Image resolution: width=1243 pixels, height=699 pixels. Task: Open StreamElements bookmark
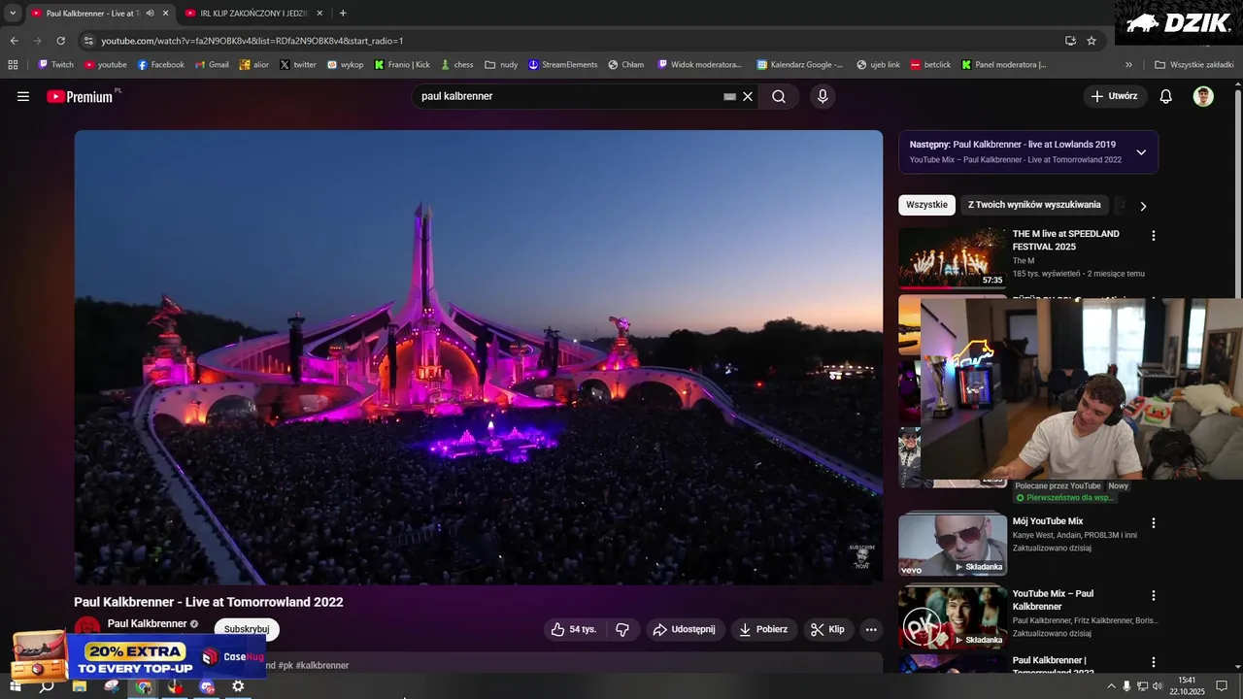tap(562, 65)
